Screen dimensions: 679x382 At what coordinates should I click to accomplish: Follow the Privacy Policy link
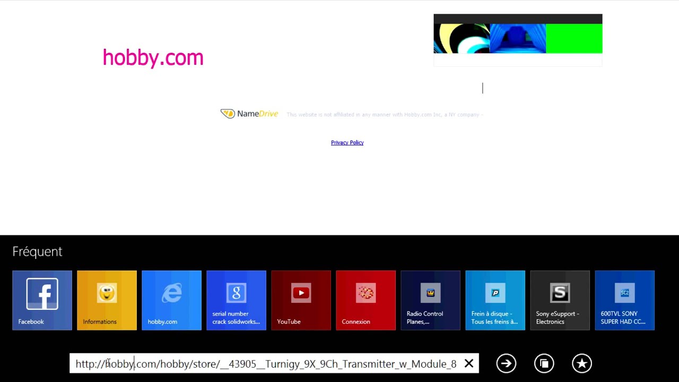(x=347, y=143)
